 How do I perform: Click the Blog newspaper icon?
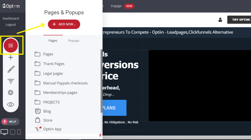38,111
